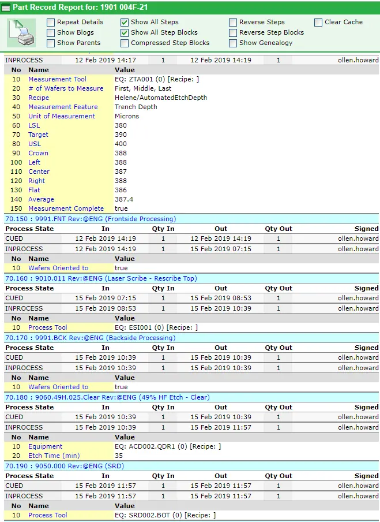Click the Center parameter name
The height and width of the screenshot is (522, 380).
39,171
